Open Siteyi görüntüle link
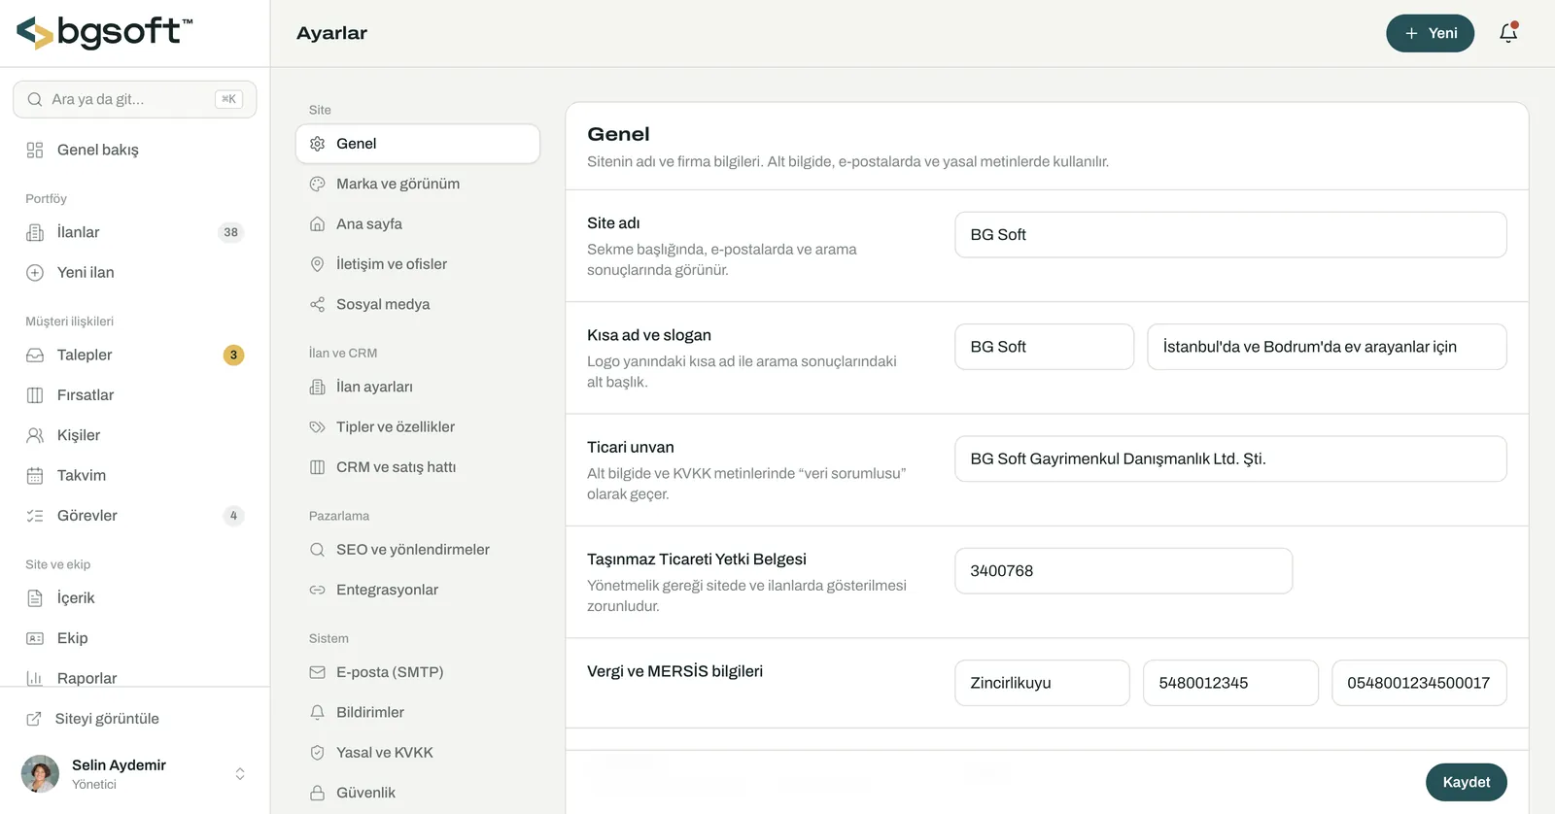This screenshot has width=1555, height=814. [x=135, y=719]
